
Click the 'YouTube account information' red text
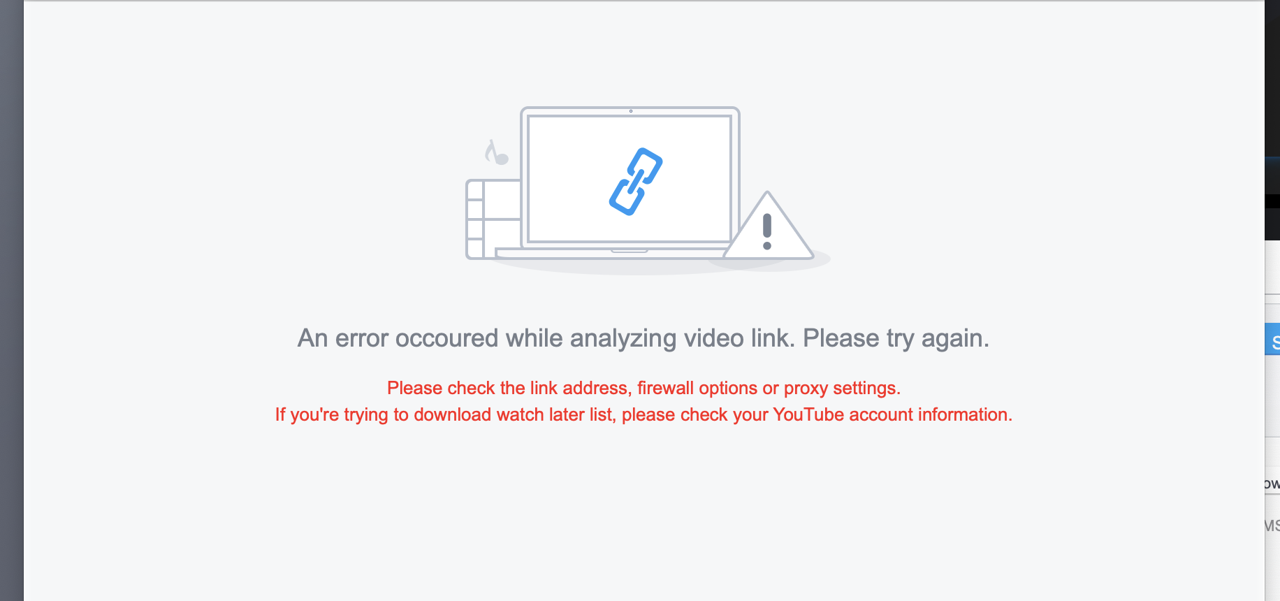click(892, 414)
